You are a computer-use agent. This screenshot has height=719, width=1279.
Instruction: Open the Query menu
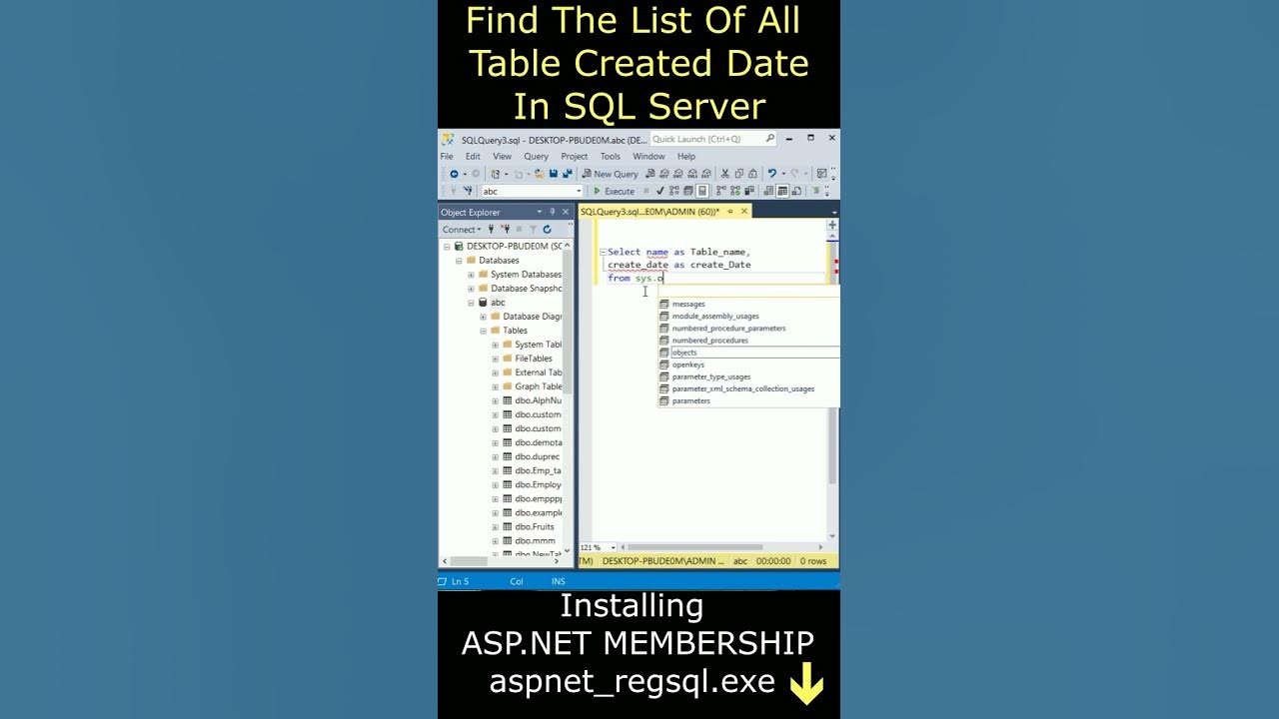click(536, 157)
